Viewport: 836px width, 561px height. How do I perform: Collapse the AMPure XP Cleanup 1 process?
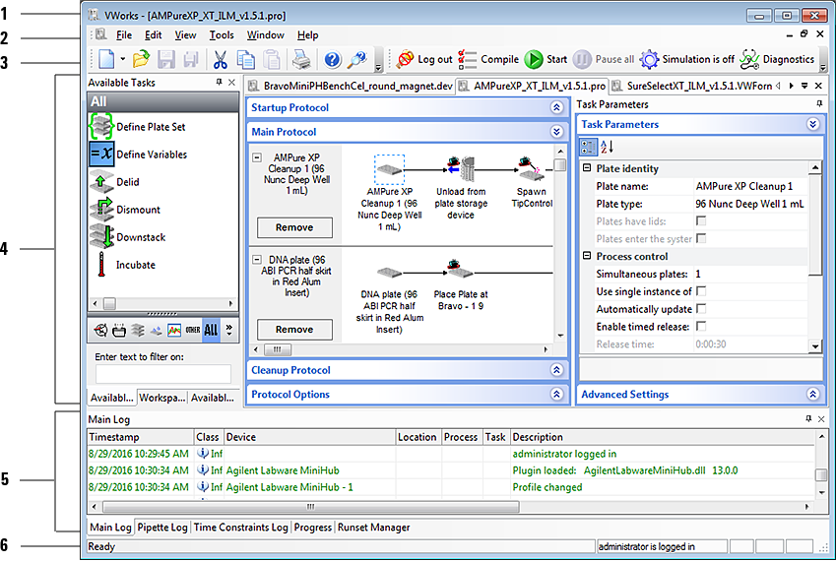(x=257, y=157)
